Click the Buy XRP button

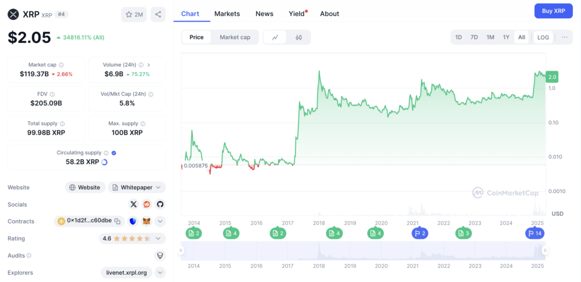point(554,11)
